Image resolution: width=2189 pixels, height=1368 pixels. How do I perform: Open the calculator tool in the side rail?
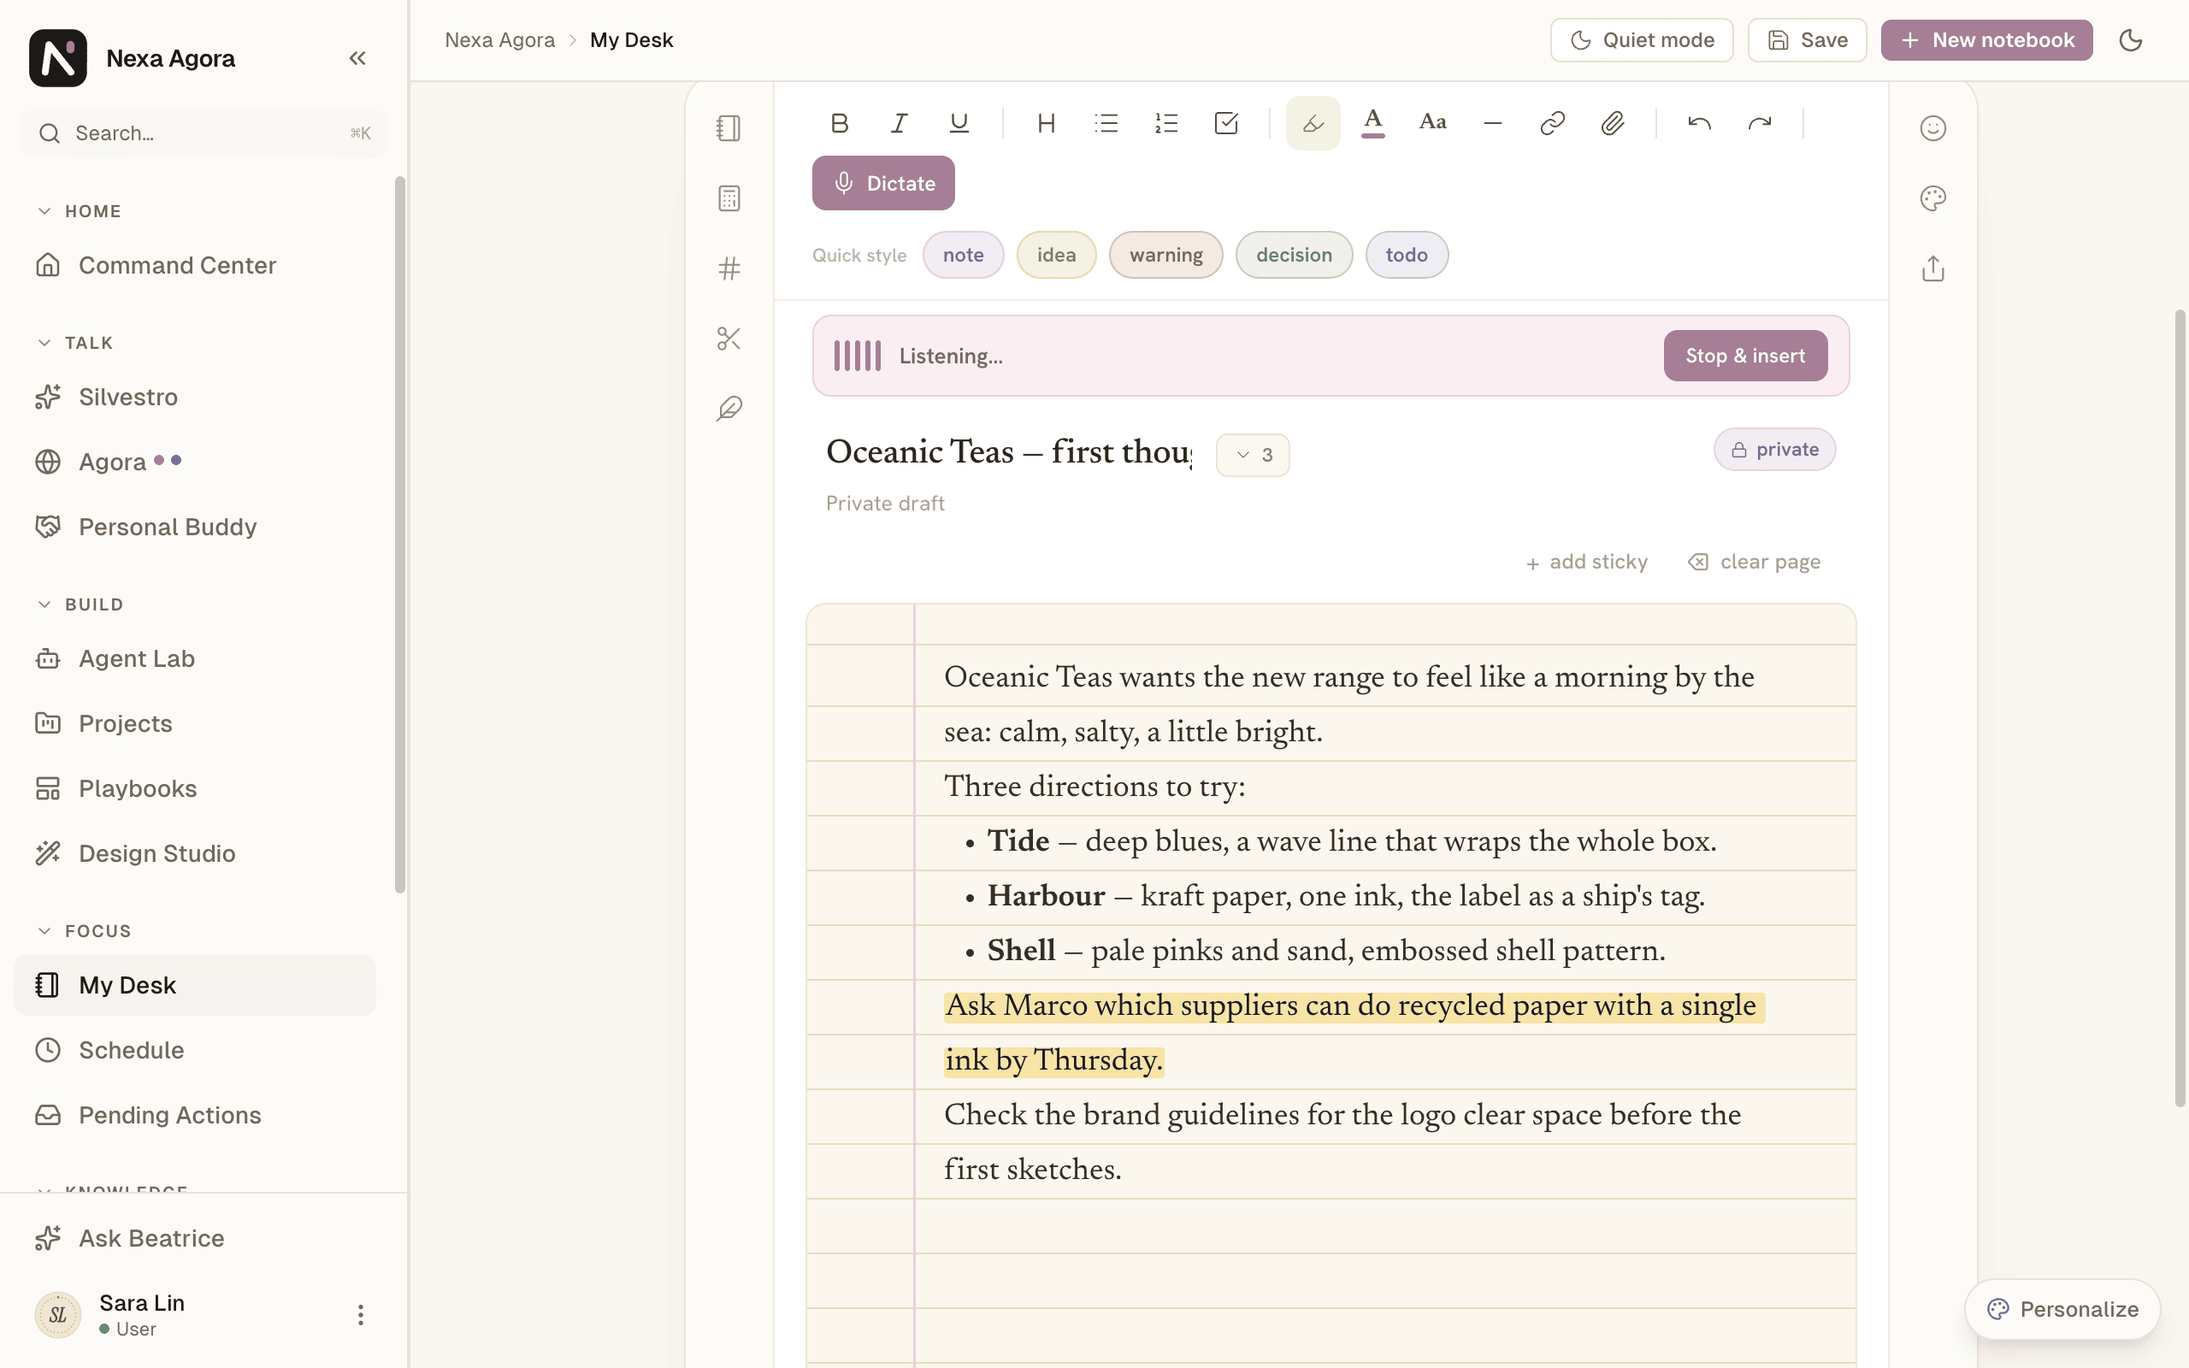click(729, 198)
